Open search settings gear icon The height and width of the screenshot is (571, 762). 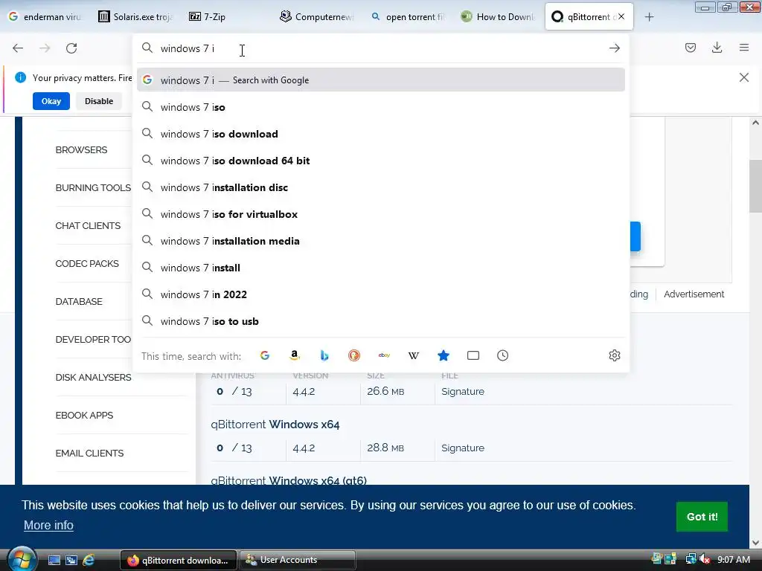pos(614,355)
